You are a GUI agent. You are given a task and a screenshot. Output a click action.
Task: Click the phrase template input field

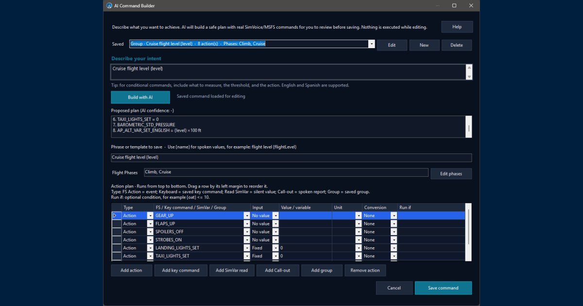(x=291, y=157)
